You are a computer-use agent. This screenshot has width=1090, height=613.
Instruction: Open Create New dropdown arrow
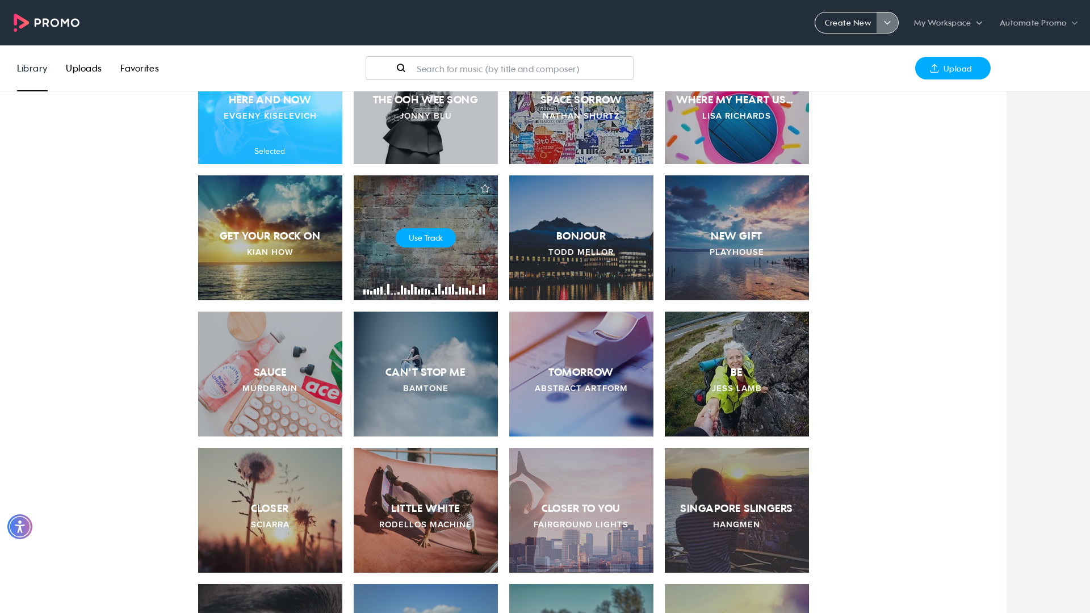point(887,23)
